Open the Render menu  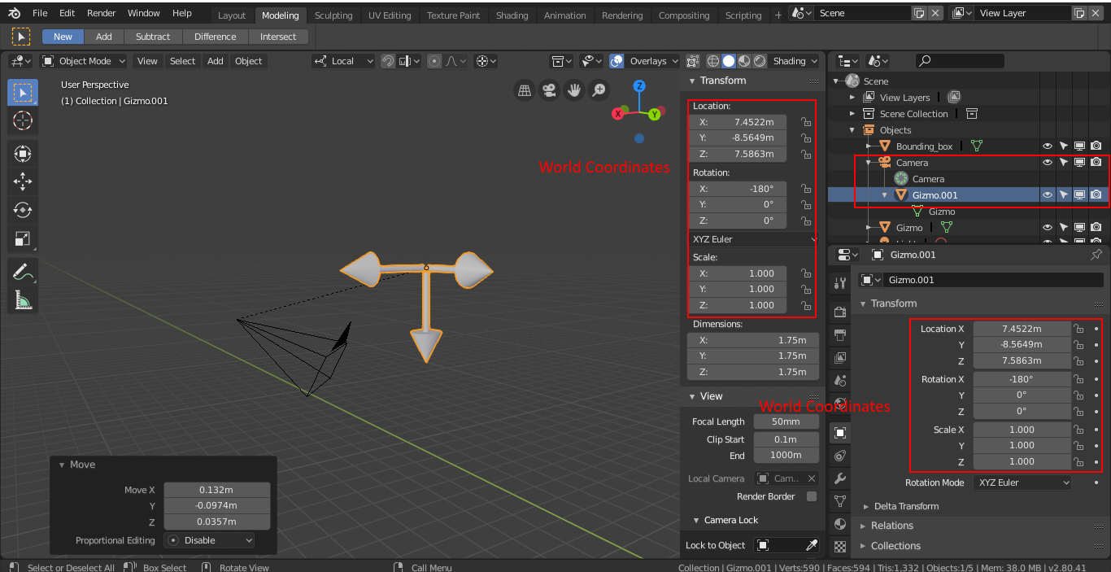102,13
